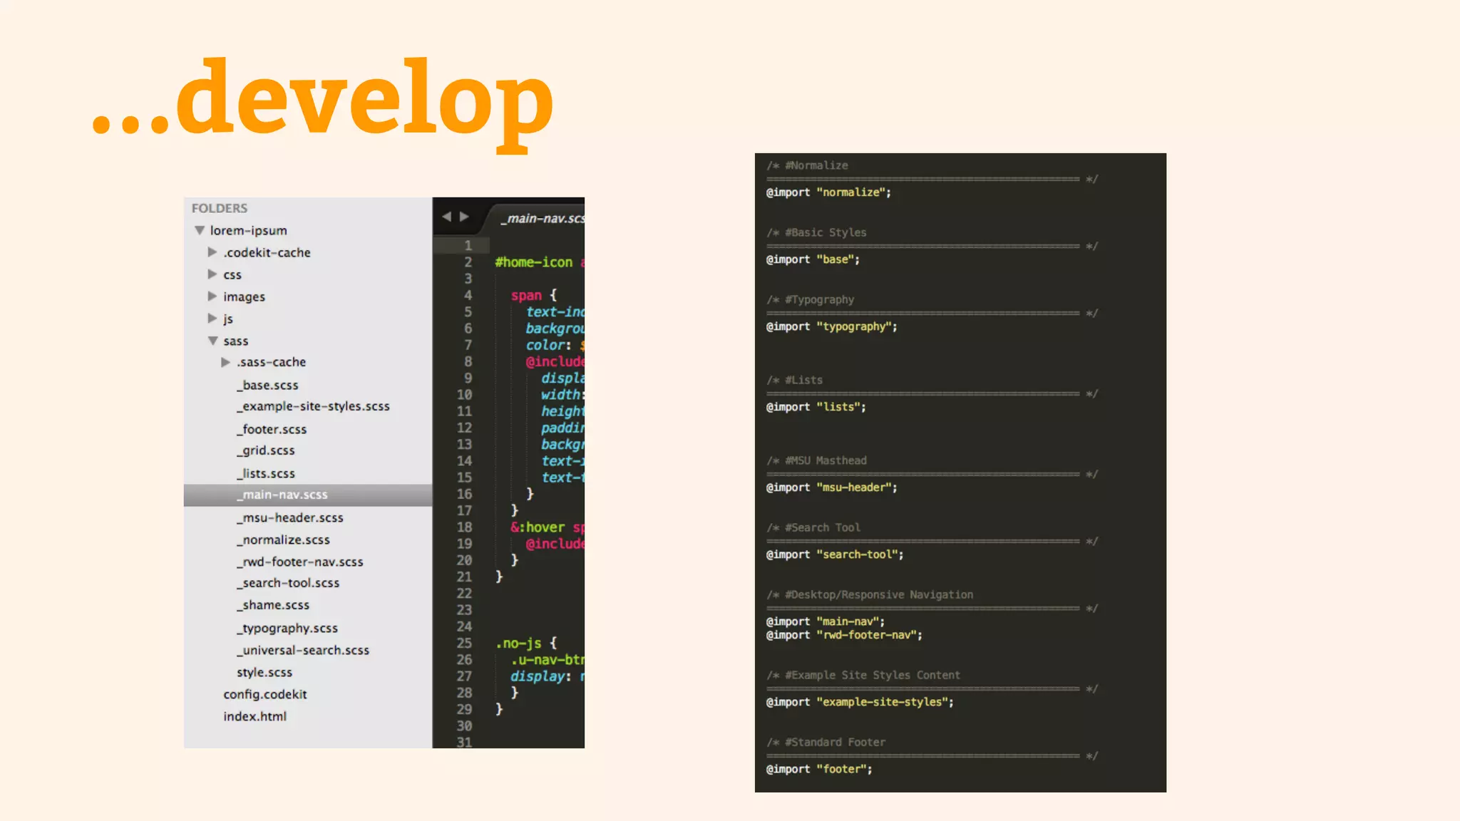Image resolution: width=1460 pixels, height=821 pixels.
Task: Expand the css folder arrow
Action: [212, 274]
